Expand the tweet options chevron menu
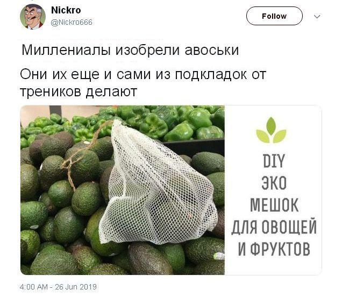The height and width of the screenshot is (297, 342). 317,16
